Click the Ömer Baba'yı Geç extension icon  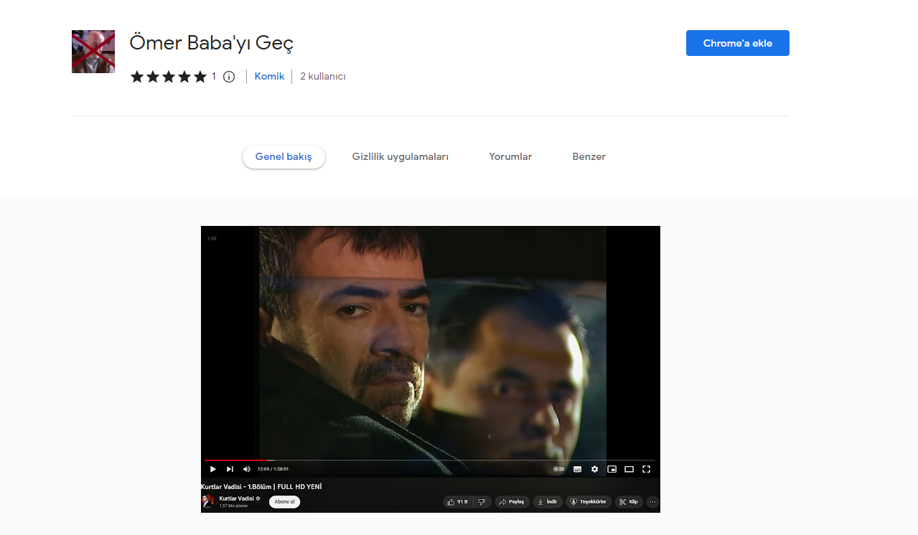93,52
